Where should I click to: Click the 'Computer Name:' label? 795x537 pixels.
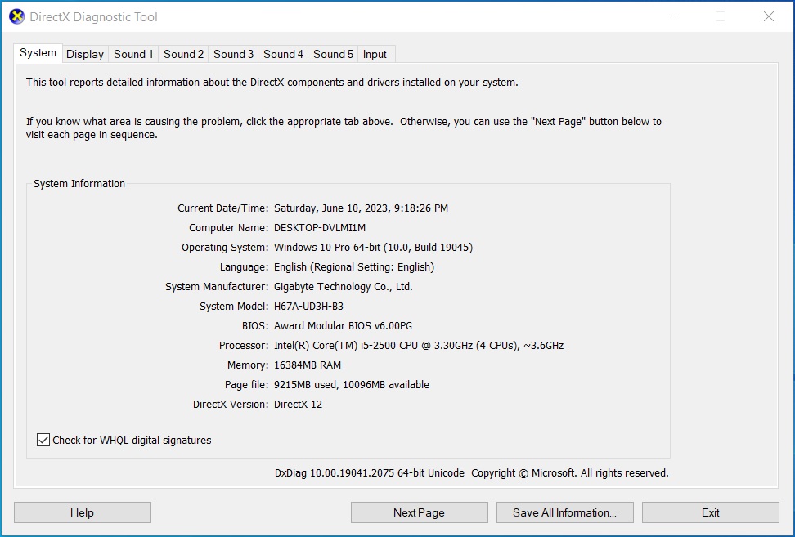click(x=229, y=228)
